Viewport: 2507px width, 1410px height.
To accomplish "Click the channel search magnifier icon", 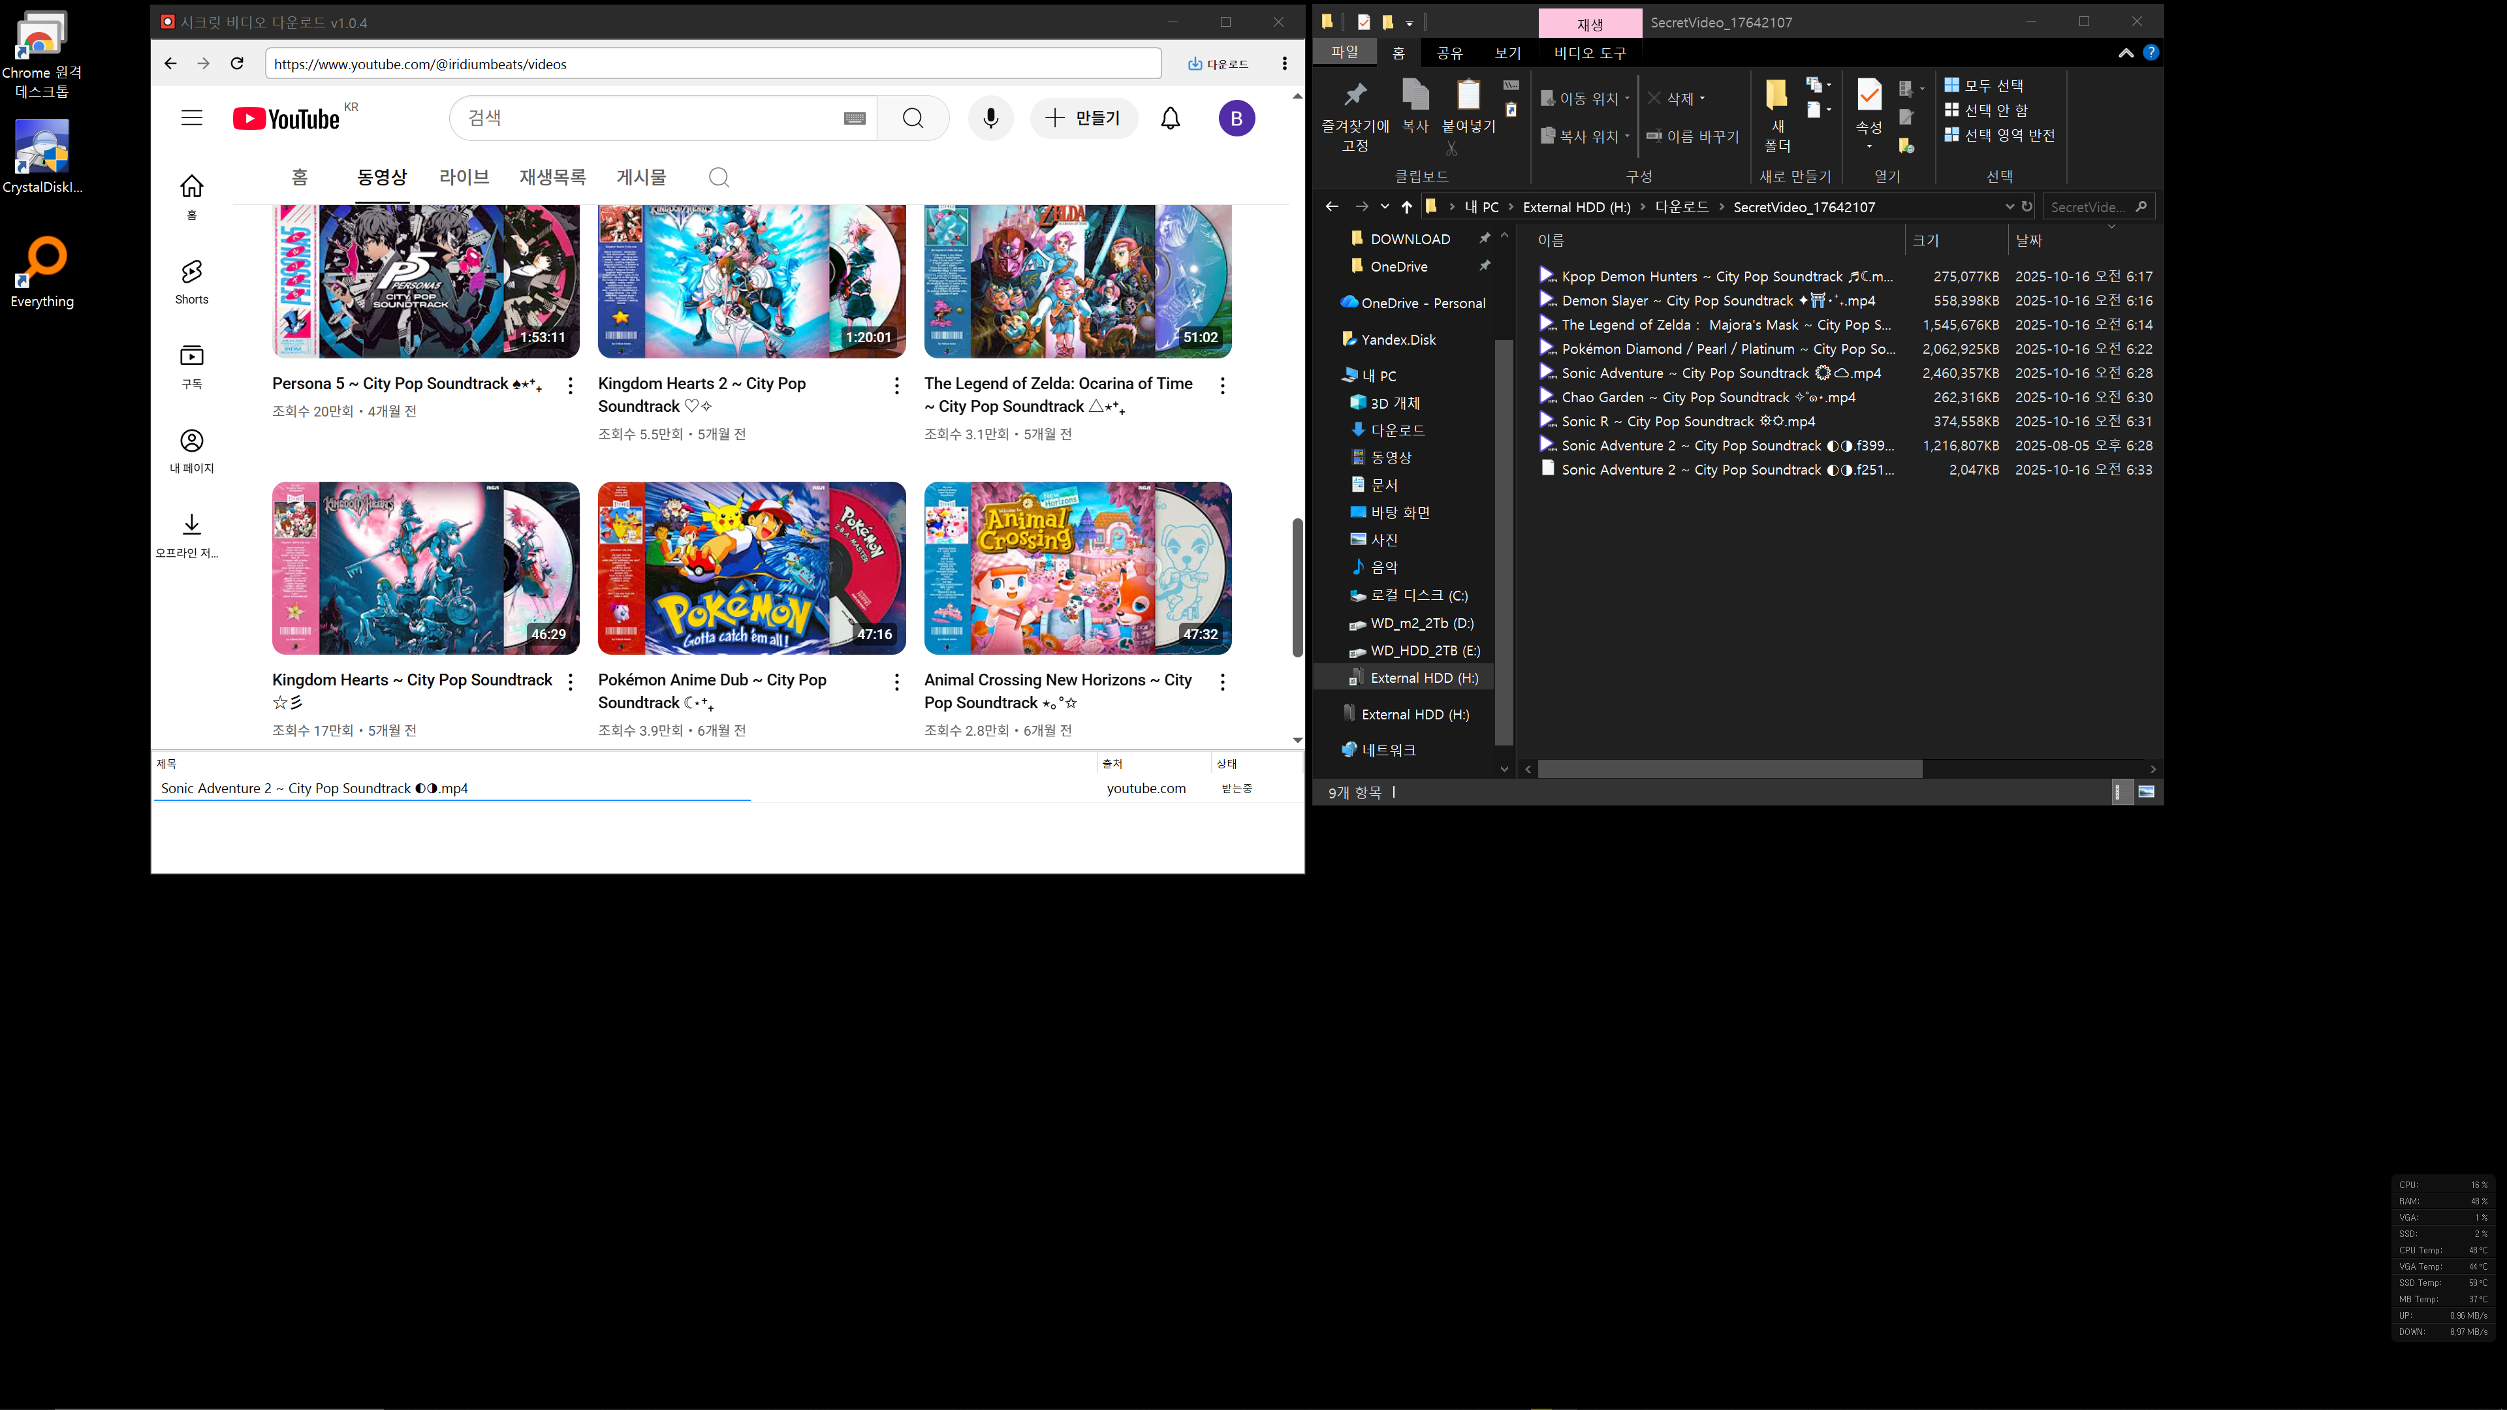I will tap(718, 177).
